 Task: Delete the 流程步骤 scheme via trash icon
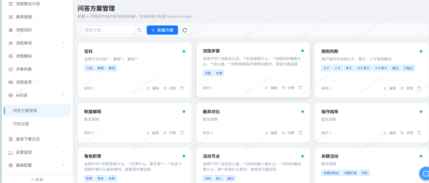(300, 87)
